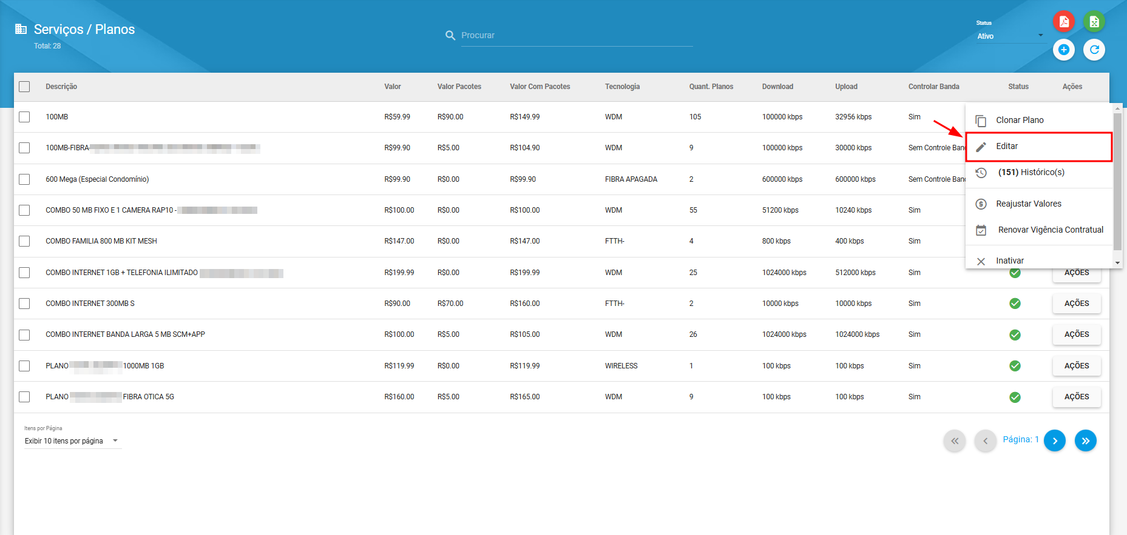Screen dimensions: 1127x535
Task: Check the COMBO INTERNET 1GB + TELEFONIA row
Action: point(24,273)
